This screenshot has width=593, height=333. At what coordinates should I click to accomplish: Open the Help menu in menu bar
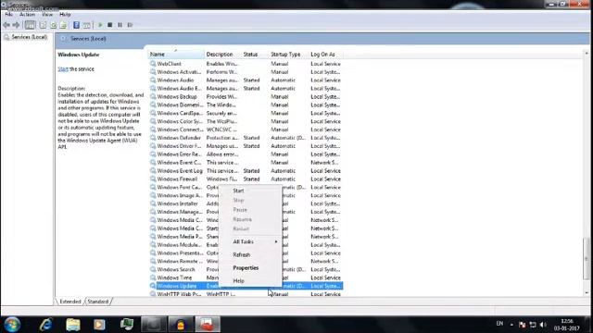(x=65, y=15)
